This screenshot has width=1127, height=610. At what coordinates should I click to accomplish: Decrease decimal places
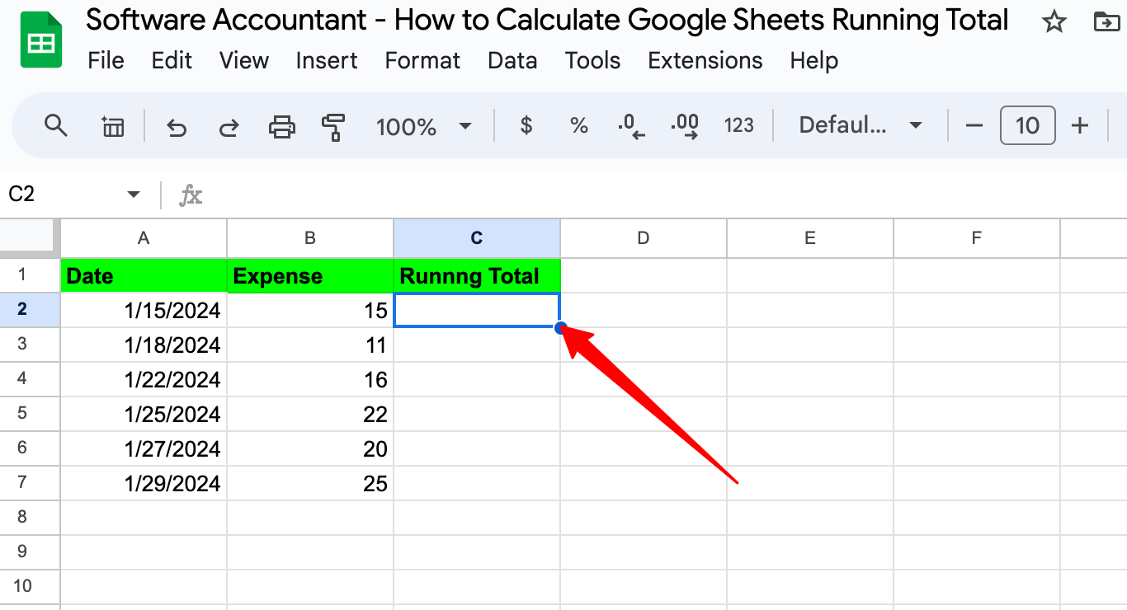(x=631, y=126)
